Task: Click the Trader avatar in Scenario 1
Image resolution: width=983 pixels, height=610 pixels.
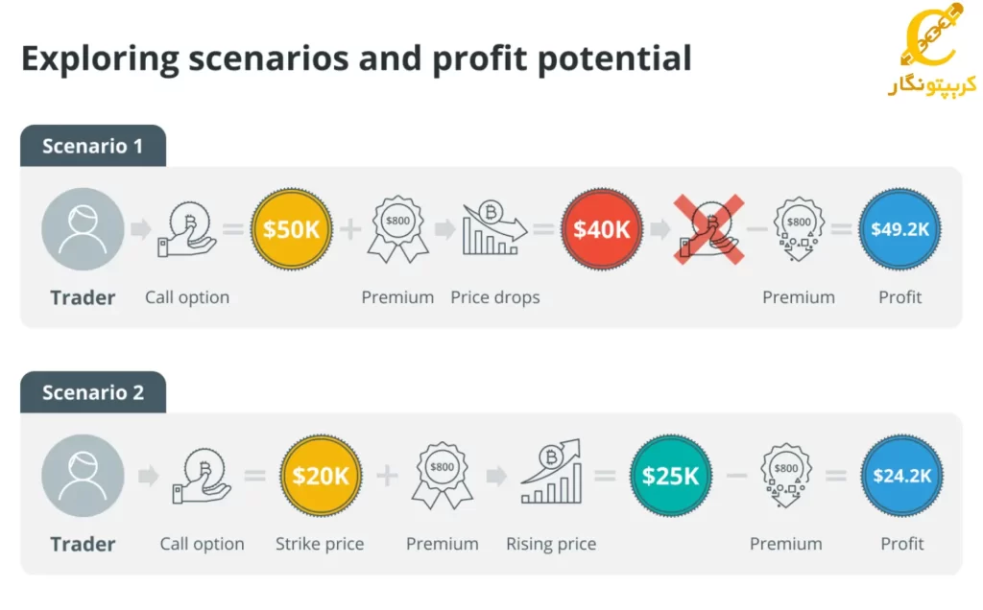Action: click(x=83, y=229)
